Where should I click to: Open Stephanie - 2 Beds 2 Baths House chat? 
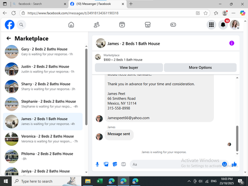coord(43,104)
